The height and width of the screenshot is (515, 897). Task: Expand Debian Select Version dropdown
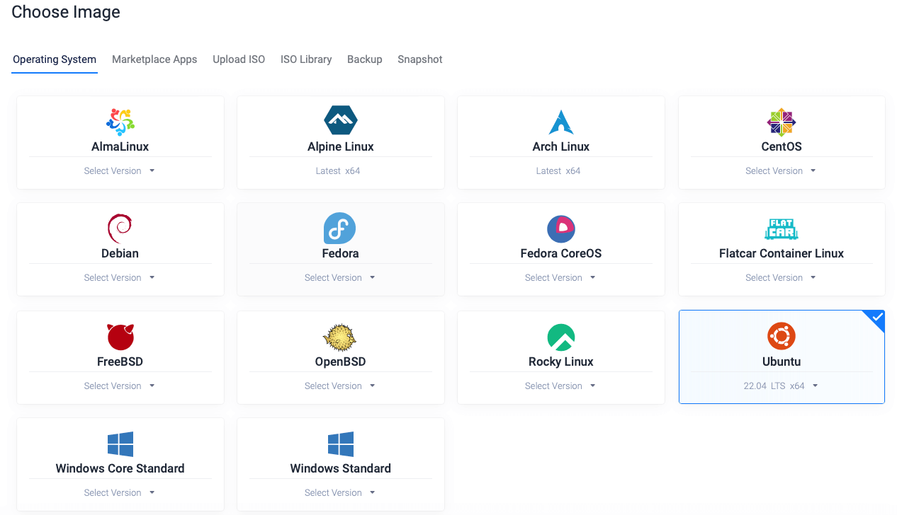click(x=120, y=277)
